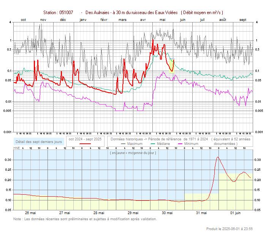266x232 pixels.
Task: Select the "28 mai" date label
Action: 99,213
